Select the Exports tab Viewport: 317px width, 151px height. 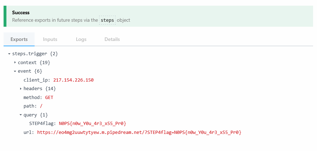pos(19,40)
